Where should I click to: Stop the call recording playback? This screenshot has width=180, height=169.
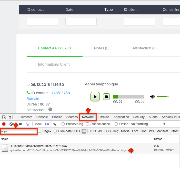click(x=106, y=97)
